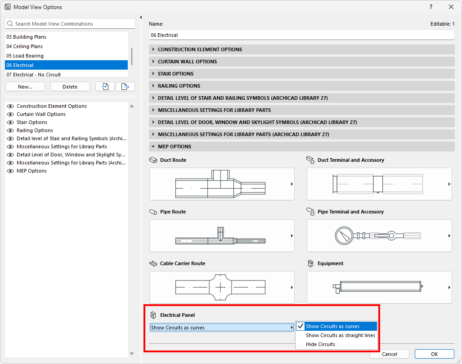Click the Pipe Route icon
This screenshot has width=462, height=364.
[153, 212]
